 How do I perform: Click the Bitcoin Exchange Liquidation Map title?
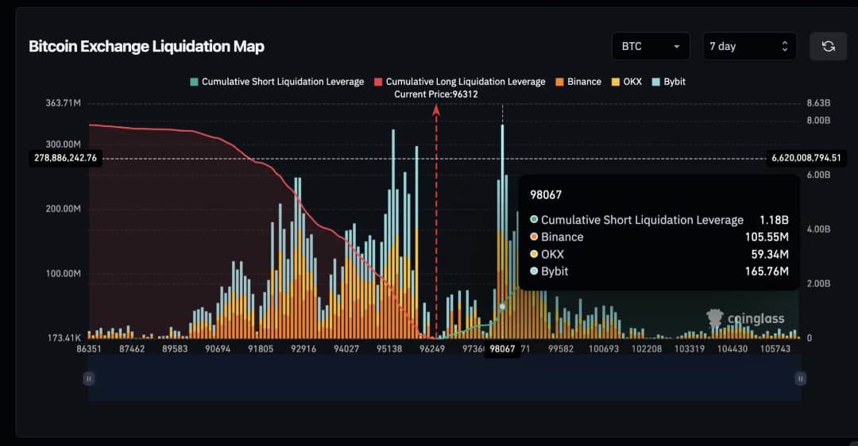(146, 46)
